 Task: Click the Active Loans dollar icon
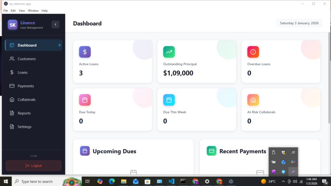click(85, 52)
